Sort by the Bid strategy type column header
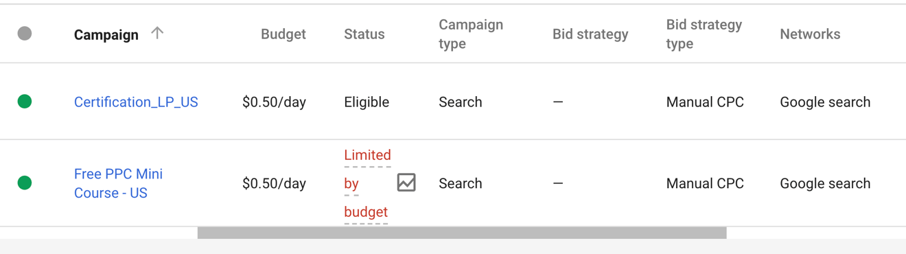 point(704,34)
